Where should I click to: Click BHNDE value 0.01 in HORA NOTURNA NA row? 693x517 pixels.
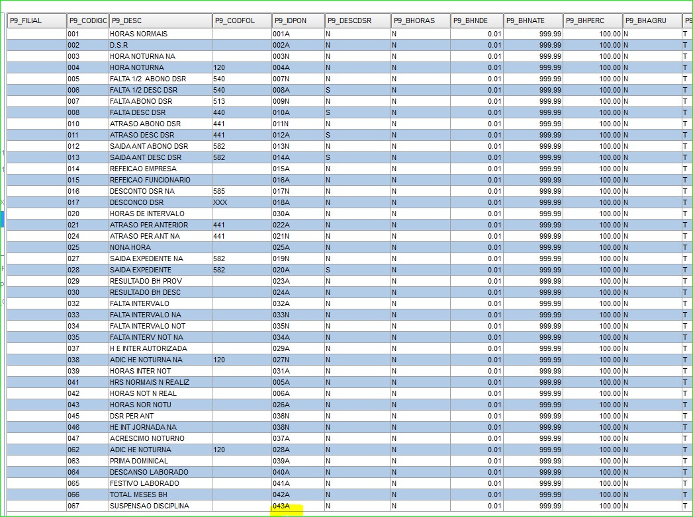point(477,56)
